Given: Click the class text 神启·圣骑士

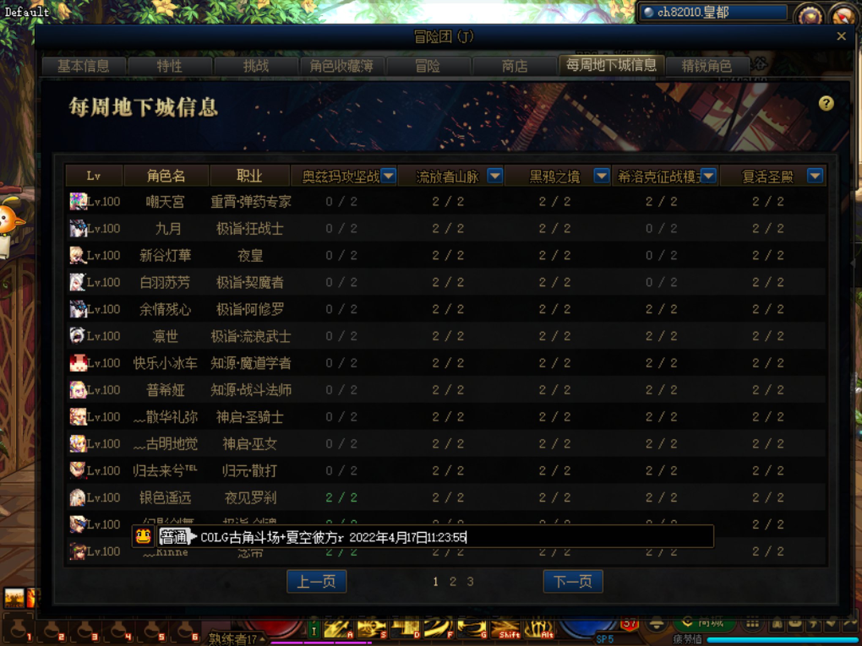Looking at the screenshot, I should coord(250,417).
